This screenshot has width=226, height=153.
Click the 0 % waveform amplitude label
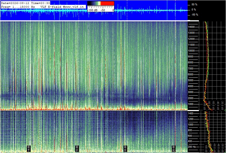tap(194, 10)
